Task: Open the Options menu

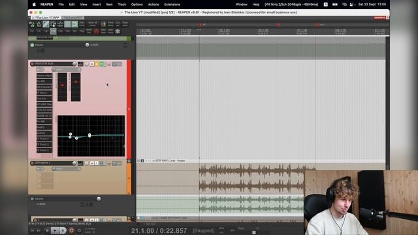Action: tap(137, 5)
